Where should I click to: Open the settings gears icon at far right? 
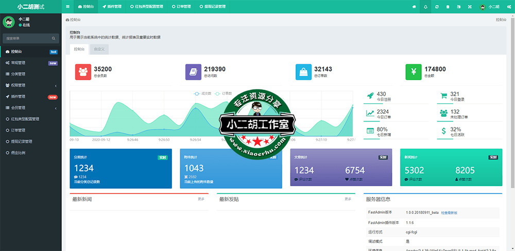click(x=508, y=7)
